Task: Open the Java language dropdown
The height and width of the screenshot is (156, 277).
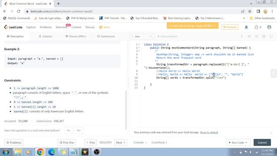Action: (x=142, y=36)
